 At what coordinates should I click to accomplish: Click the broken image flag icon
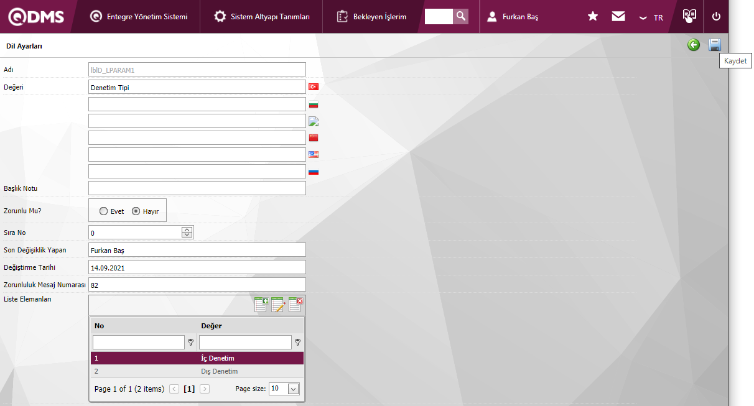point(314,121)
